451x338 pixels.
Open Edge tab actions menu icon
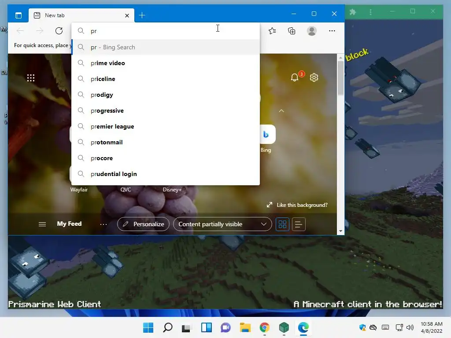pos(18,15)
